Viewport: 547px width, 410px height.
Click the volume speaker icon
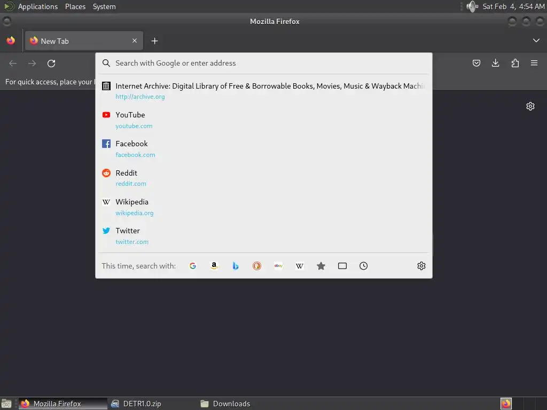[x=472, y=6]
